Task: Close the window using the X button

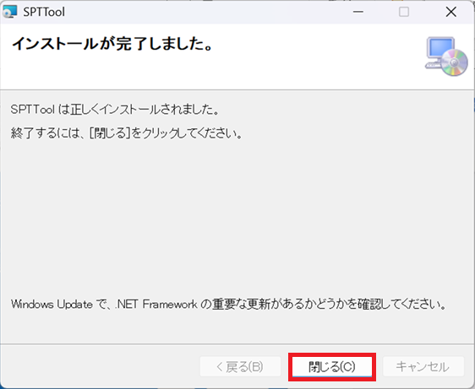Action: click(451, 12)
